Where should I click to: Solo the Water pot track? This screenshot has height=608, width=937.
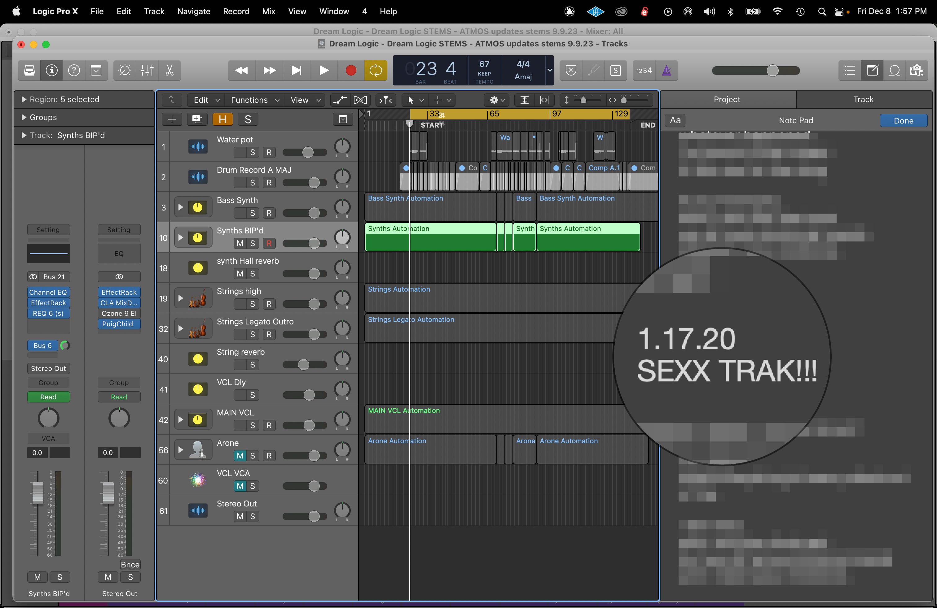[252, 152]
